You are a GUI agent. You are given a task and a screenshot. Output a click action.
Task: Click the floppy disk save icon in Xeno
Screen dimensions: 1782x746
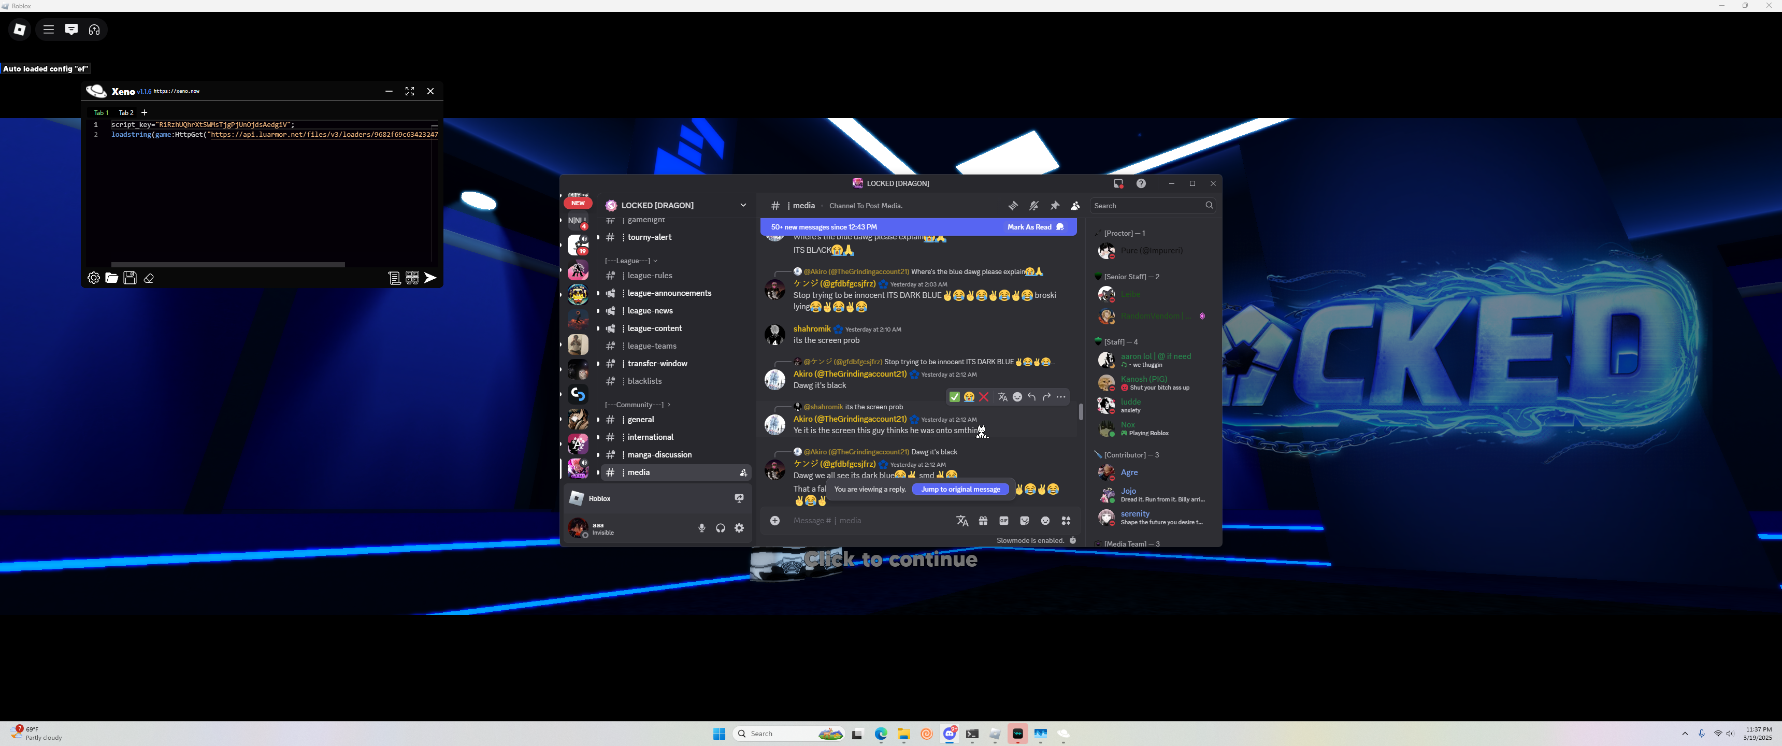130,278
